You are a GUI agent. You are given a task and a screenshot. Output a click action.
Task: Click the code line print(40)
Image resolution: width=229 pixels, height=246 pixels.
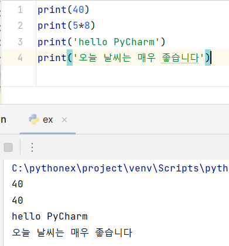(x=63, y=9)
